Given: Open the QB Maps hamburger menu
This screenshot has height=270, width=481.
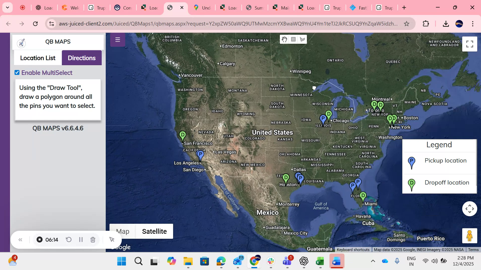Looking at the screenshot, I should tap(117, 39).
